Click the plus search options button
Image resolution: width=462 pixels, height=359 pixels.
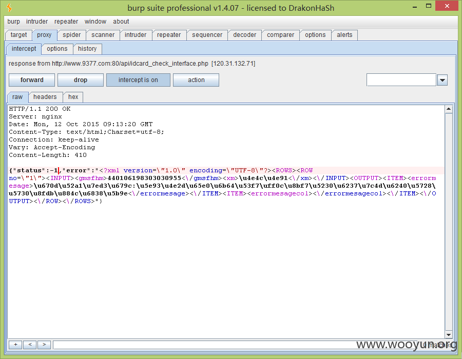[15, 345]
